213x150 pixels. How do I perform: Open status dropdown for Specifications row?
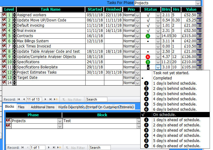158,62
